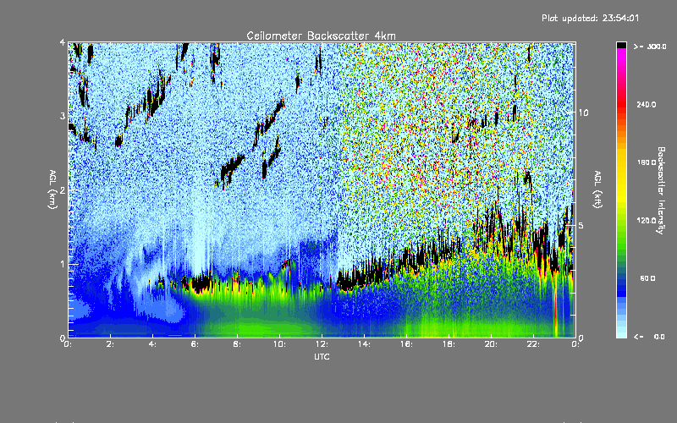Select the 'Backscatter Intensity' colorbar label

[x=660, y=190]
